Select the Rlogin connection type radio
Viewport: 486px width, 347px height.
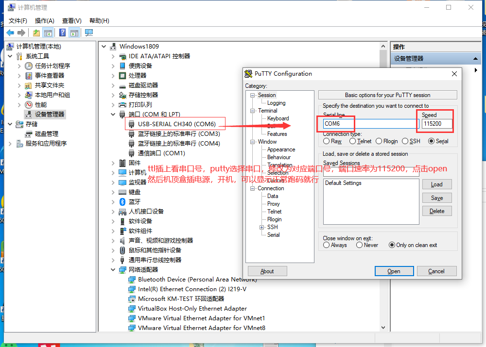(x=379, y=141)
